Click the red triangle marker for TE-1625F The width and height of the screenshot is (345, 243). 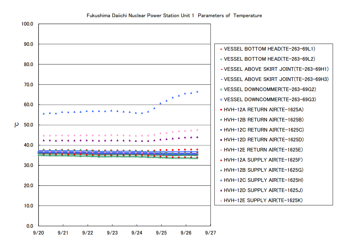221,160
